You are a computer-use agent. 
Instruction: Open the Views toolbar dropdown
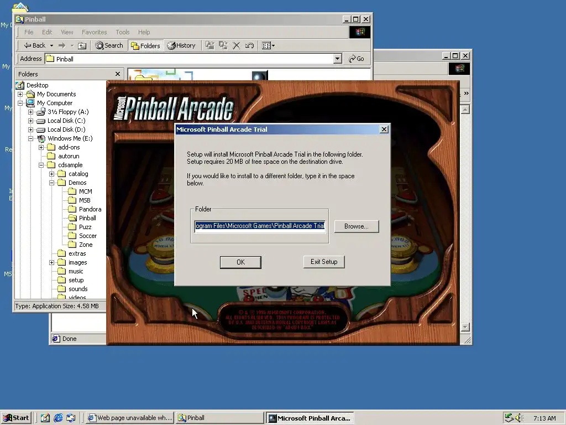pyautogui.click(x=268, y=45)
